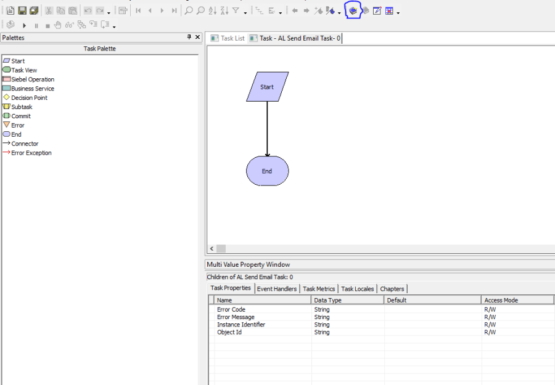Click the Undo arrow icon
This screenshot has height=385, width=555.
(88, 11)
